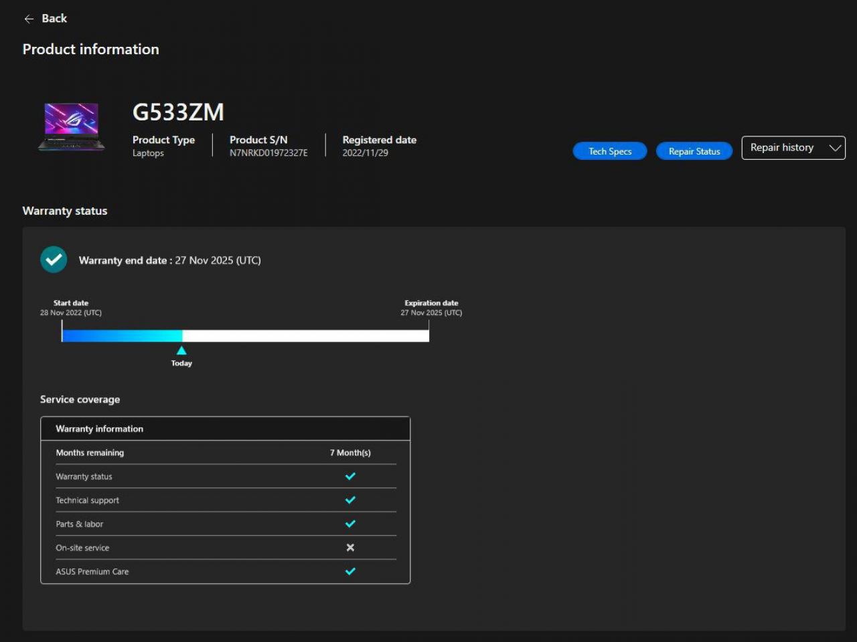Image resolution: width=857 pixels, height=642 pixels.
Task: Click the Laptops product type value
Action: click(148, 153)
